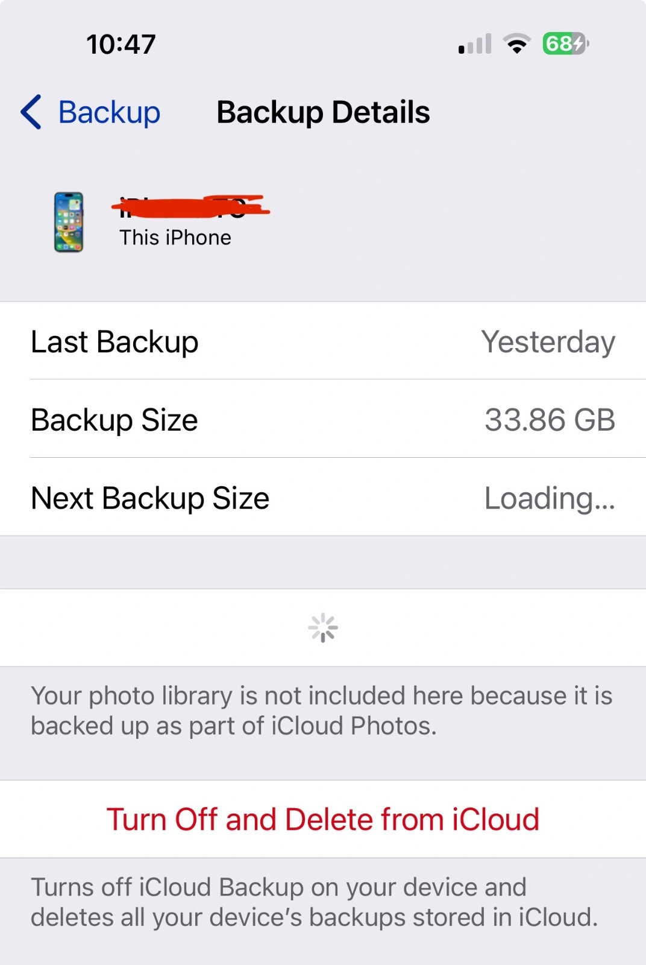The width and height of the screenshot is (646, 965).
Task: Tap the 33.86 GB size value
Action: (x=550, y=420)
